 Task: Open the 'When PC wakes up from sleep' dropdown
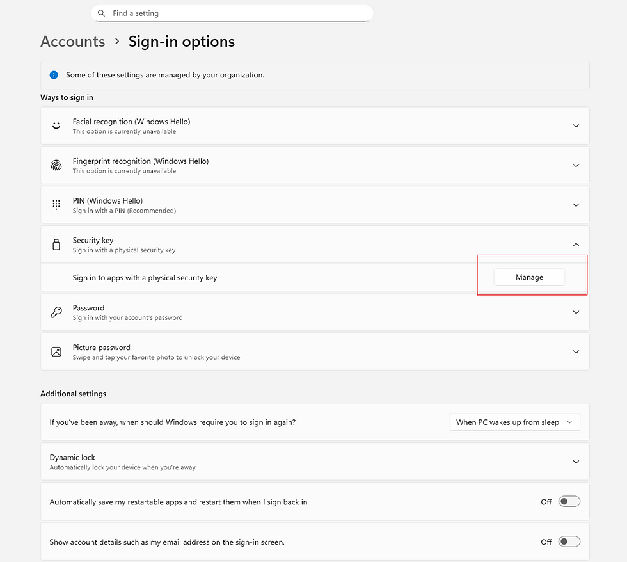[514, 422]
